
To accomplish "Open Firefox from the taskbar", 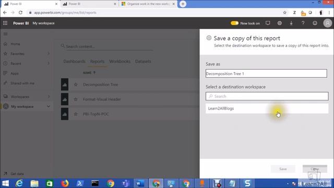I will [65, 183].
